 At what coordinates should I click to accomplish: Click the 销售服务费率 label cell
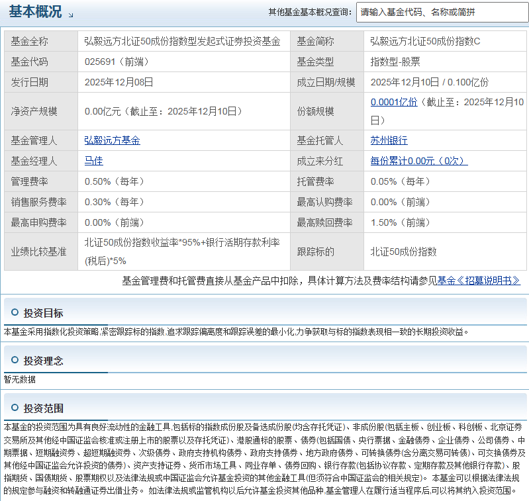pyautogui.click(x=41, y=202)
